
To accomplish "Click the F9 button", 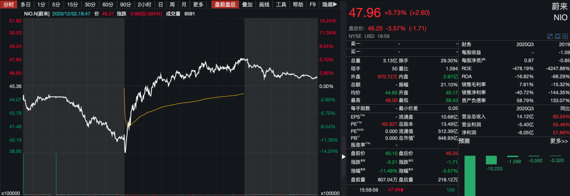I will pos(312,5).
